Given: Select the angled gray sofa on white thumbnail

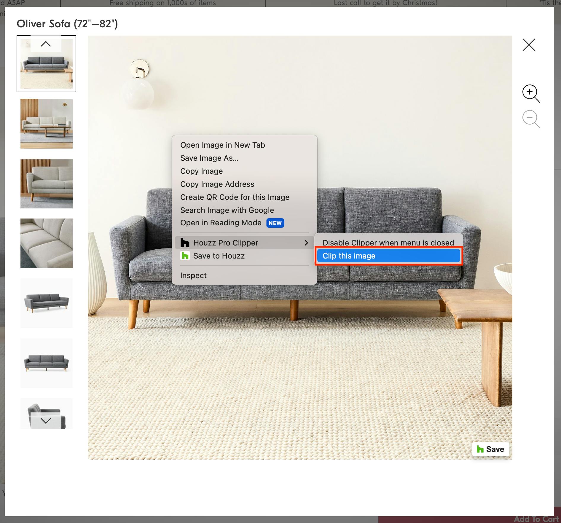Looking at the screenshot, I should 47,303.
